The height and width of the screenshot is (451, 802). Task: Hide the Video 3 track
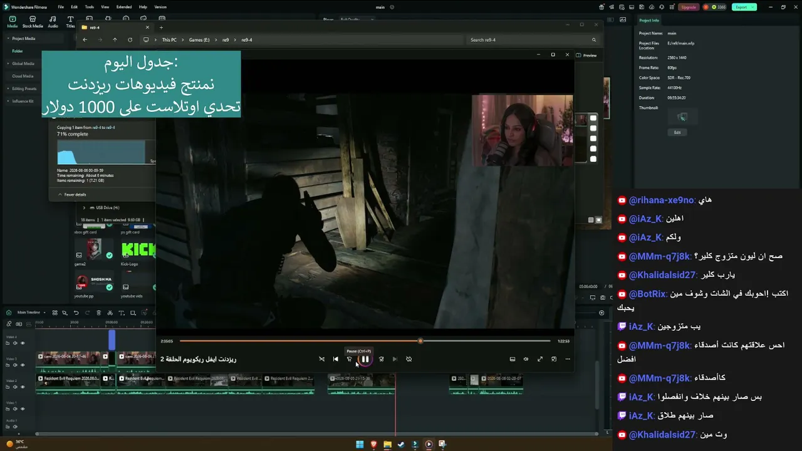(x=23, y=365)
